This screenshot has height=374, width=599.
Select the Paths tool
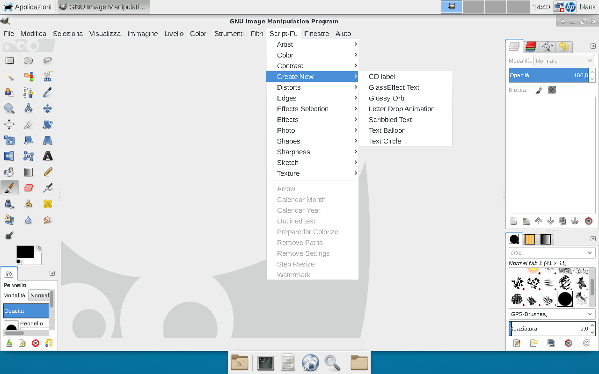point(29,92)
